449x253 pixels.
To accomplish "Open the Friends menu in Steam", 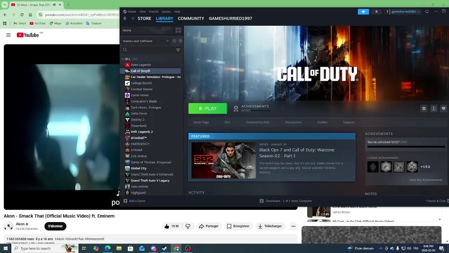I will click(x=154, y=12).
